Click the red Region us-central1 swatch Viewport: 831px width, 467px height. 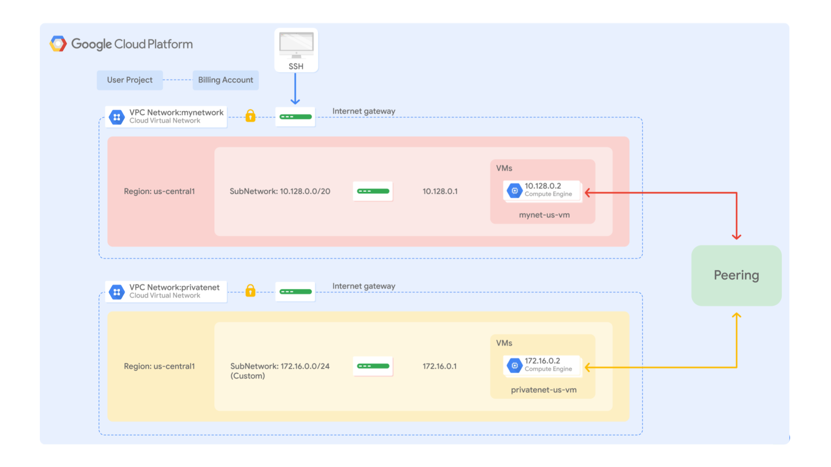click(x=159, y=191)
